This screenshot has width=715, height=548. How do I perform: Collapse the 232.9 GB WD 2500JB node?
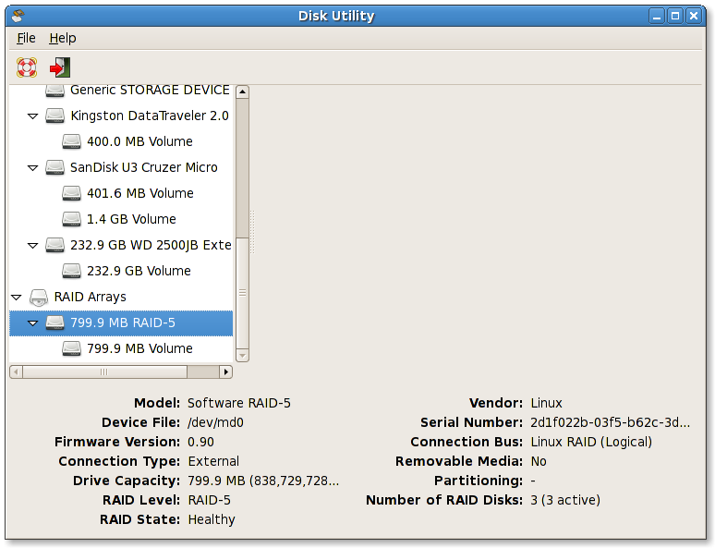pos(33,246)
